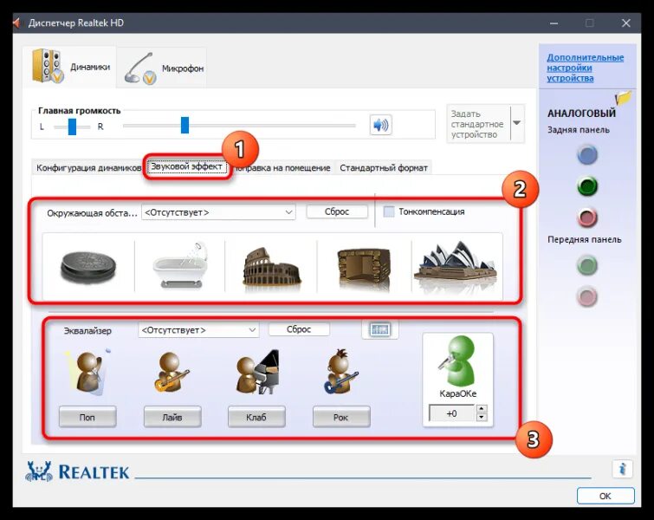This screenshot has height=520, width=654.
Task: Expand Задать стандартное устройство arrow
Action: 516,123
